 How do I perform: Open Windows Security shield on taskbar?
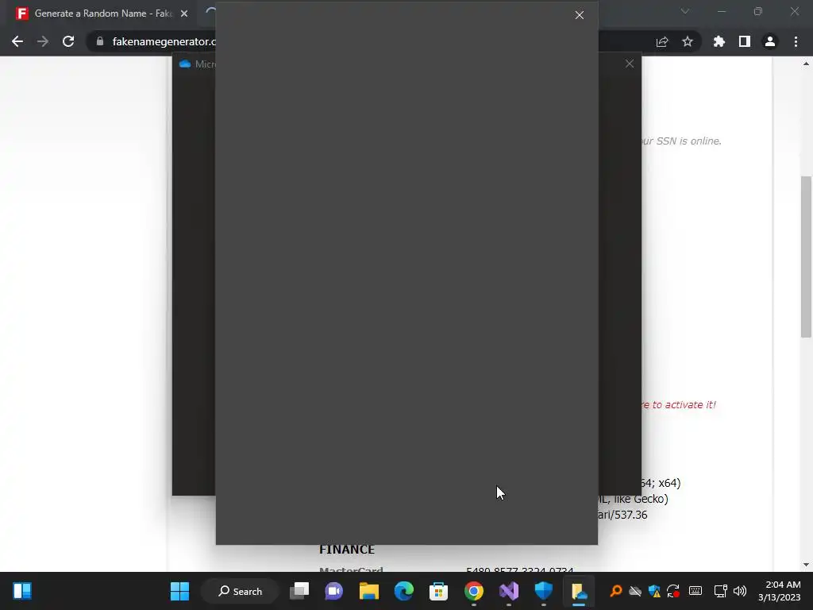[x=543, y=591]
